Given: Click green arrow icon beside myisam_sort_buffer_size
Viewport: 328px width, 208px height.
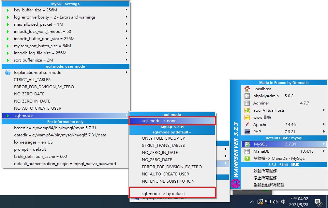Looking at the screenshot, I should click(x=8, y=46).
